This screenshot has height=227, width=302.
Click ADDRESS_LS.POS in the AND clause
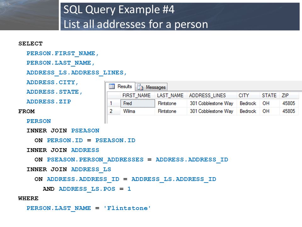(x=87, y=189)
